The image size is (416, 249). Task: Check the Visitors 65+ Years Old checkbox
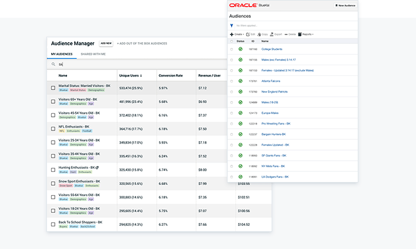pos(53,101)
